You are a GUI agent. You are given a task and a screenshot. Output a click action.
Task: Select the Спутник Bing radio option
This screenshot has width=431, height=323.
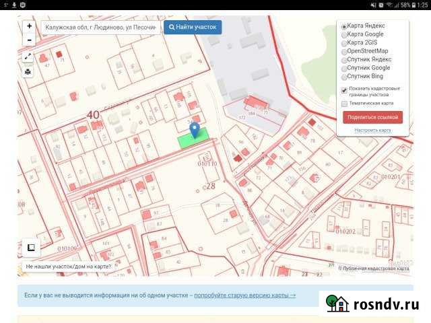coord(345,77)
